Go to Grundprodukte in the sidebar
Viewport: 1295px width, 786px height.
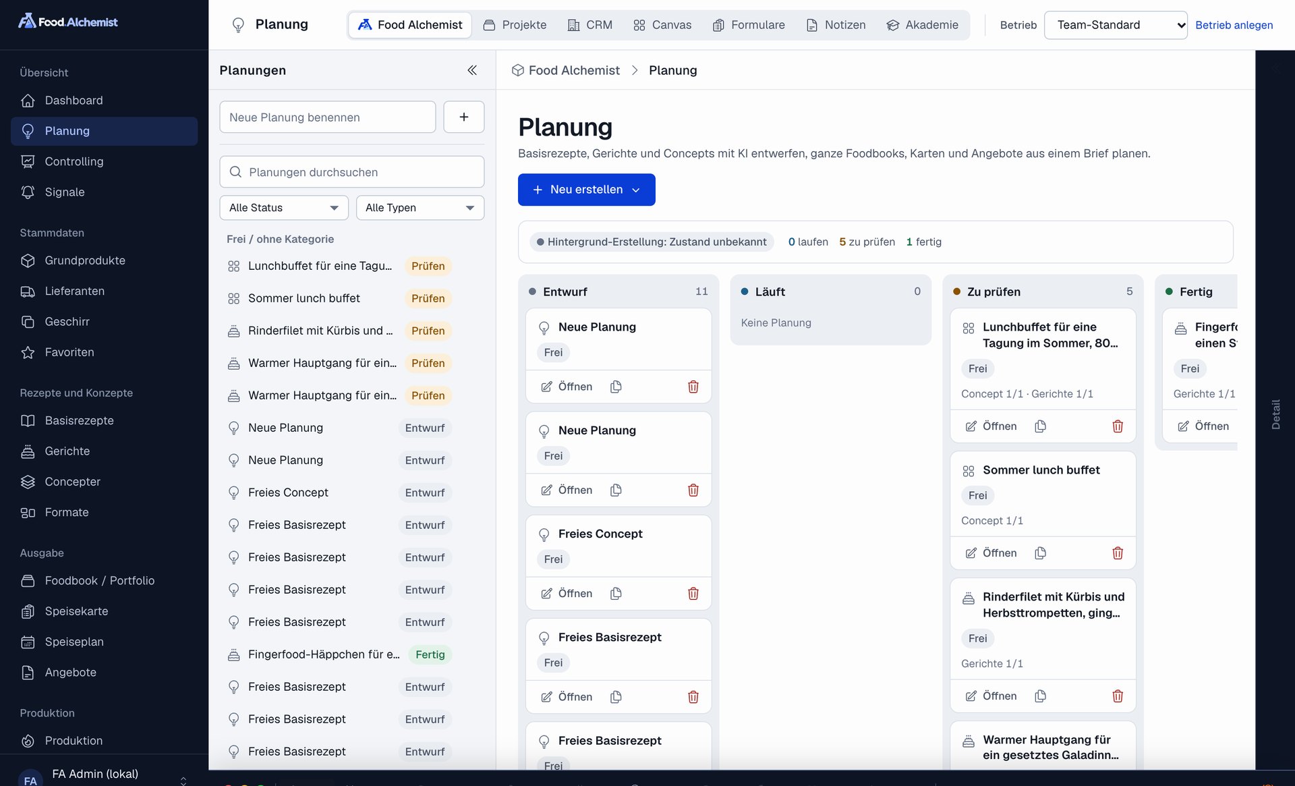pyautogui.click(x=104, y=260)
